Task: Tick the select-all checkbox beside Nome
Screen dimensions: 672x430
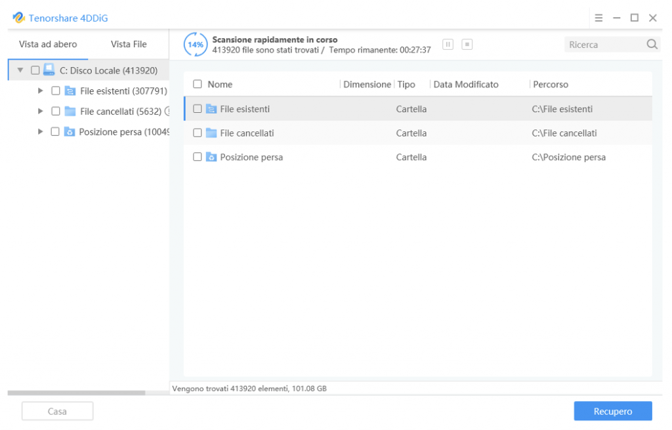Action: tap(196, 84)
